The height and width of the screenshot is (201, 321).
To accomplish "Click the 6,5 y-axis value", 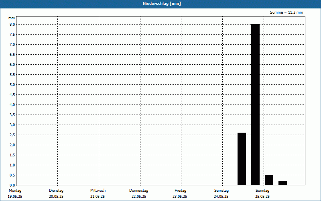I will point(12,55).
